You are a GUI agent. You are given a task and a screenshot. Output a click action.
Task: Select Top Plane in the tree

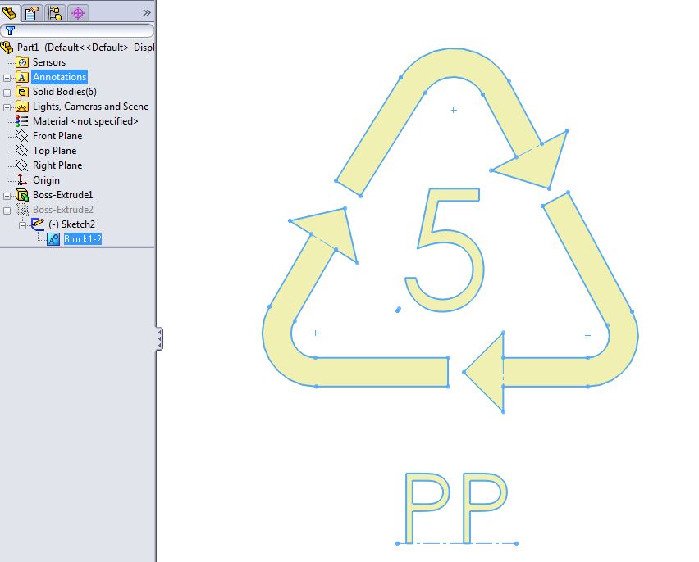tap(54, 151)
